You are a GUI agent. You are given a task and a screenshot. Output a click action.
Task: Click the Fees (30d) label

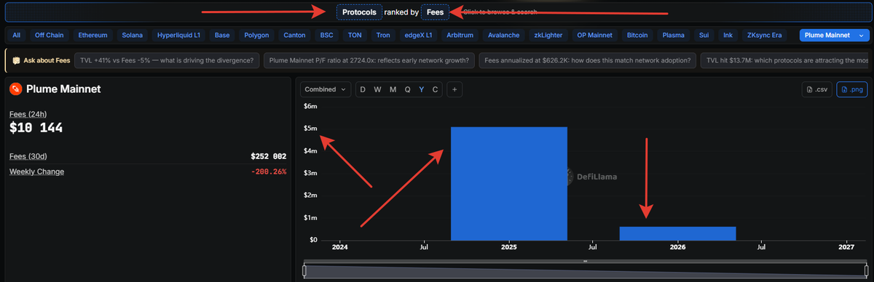pyautogui.click(x=28, y=156)
